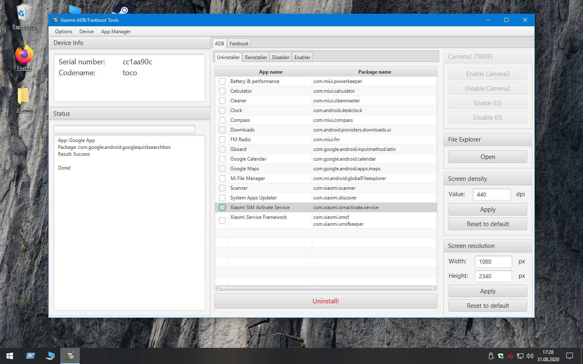Click the Windows Start button
Image resolution: width=583 pixels, height=364 pixels.
click(10, 356)
